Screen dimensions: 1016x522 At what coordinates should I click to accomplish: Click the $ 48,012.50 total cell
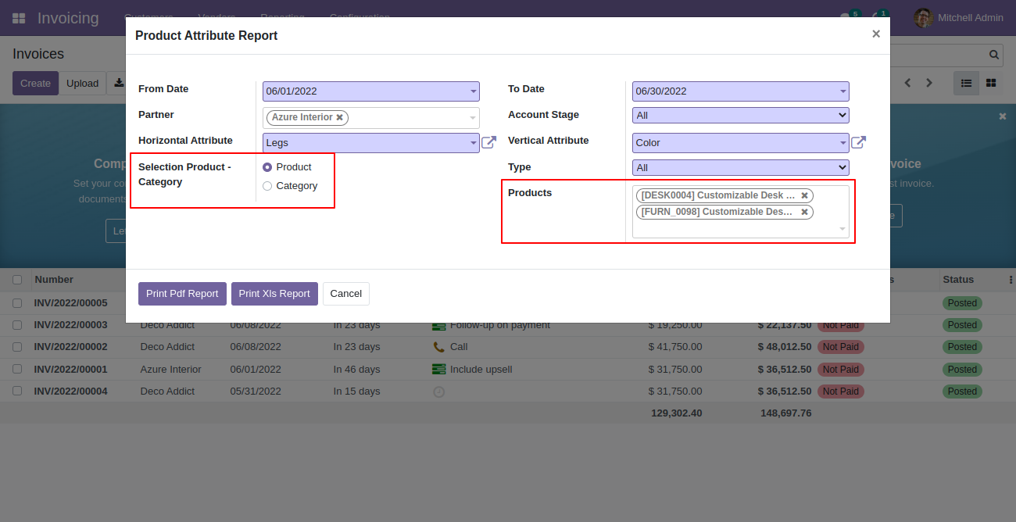tap(785, 347)
